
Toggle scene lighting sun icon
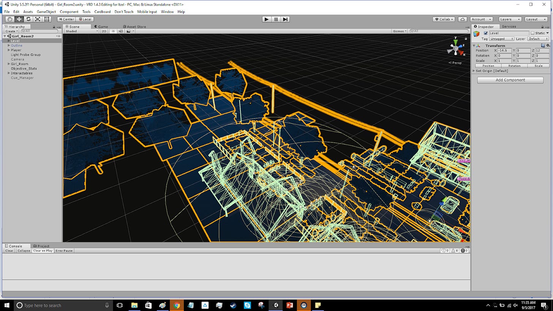click(113, 31)
